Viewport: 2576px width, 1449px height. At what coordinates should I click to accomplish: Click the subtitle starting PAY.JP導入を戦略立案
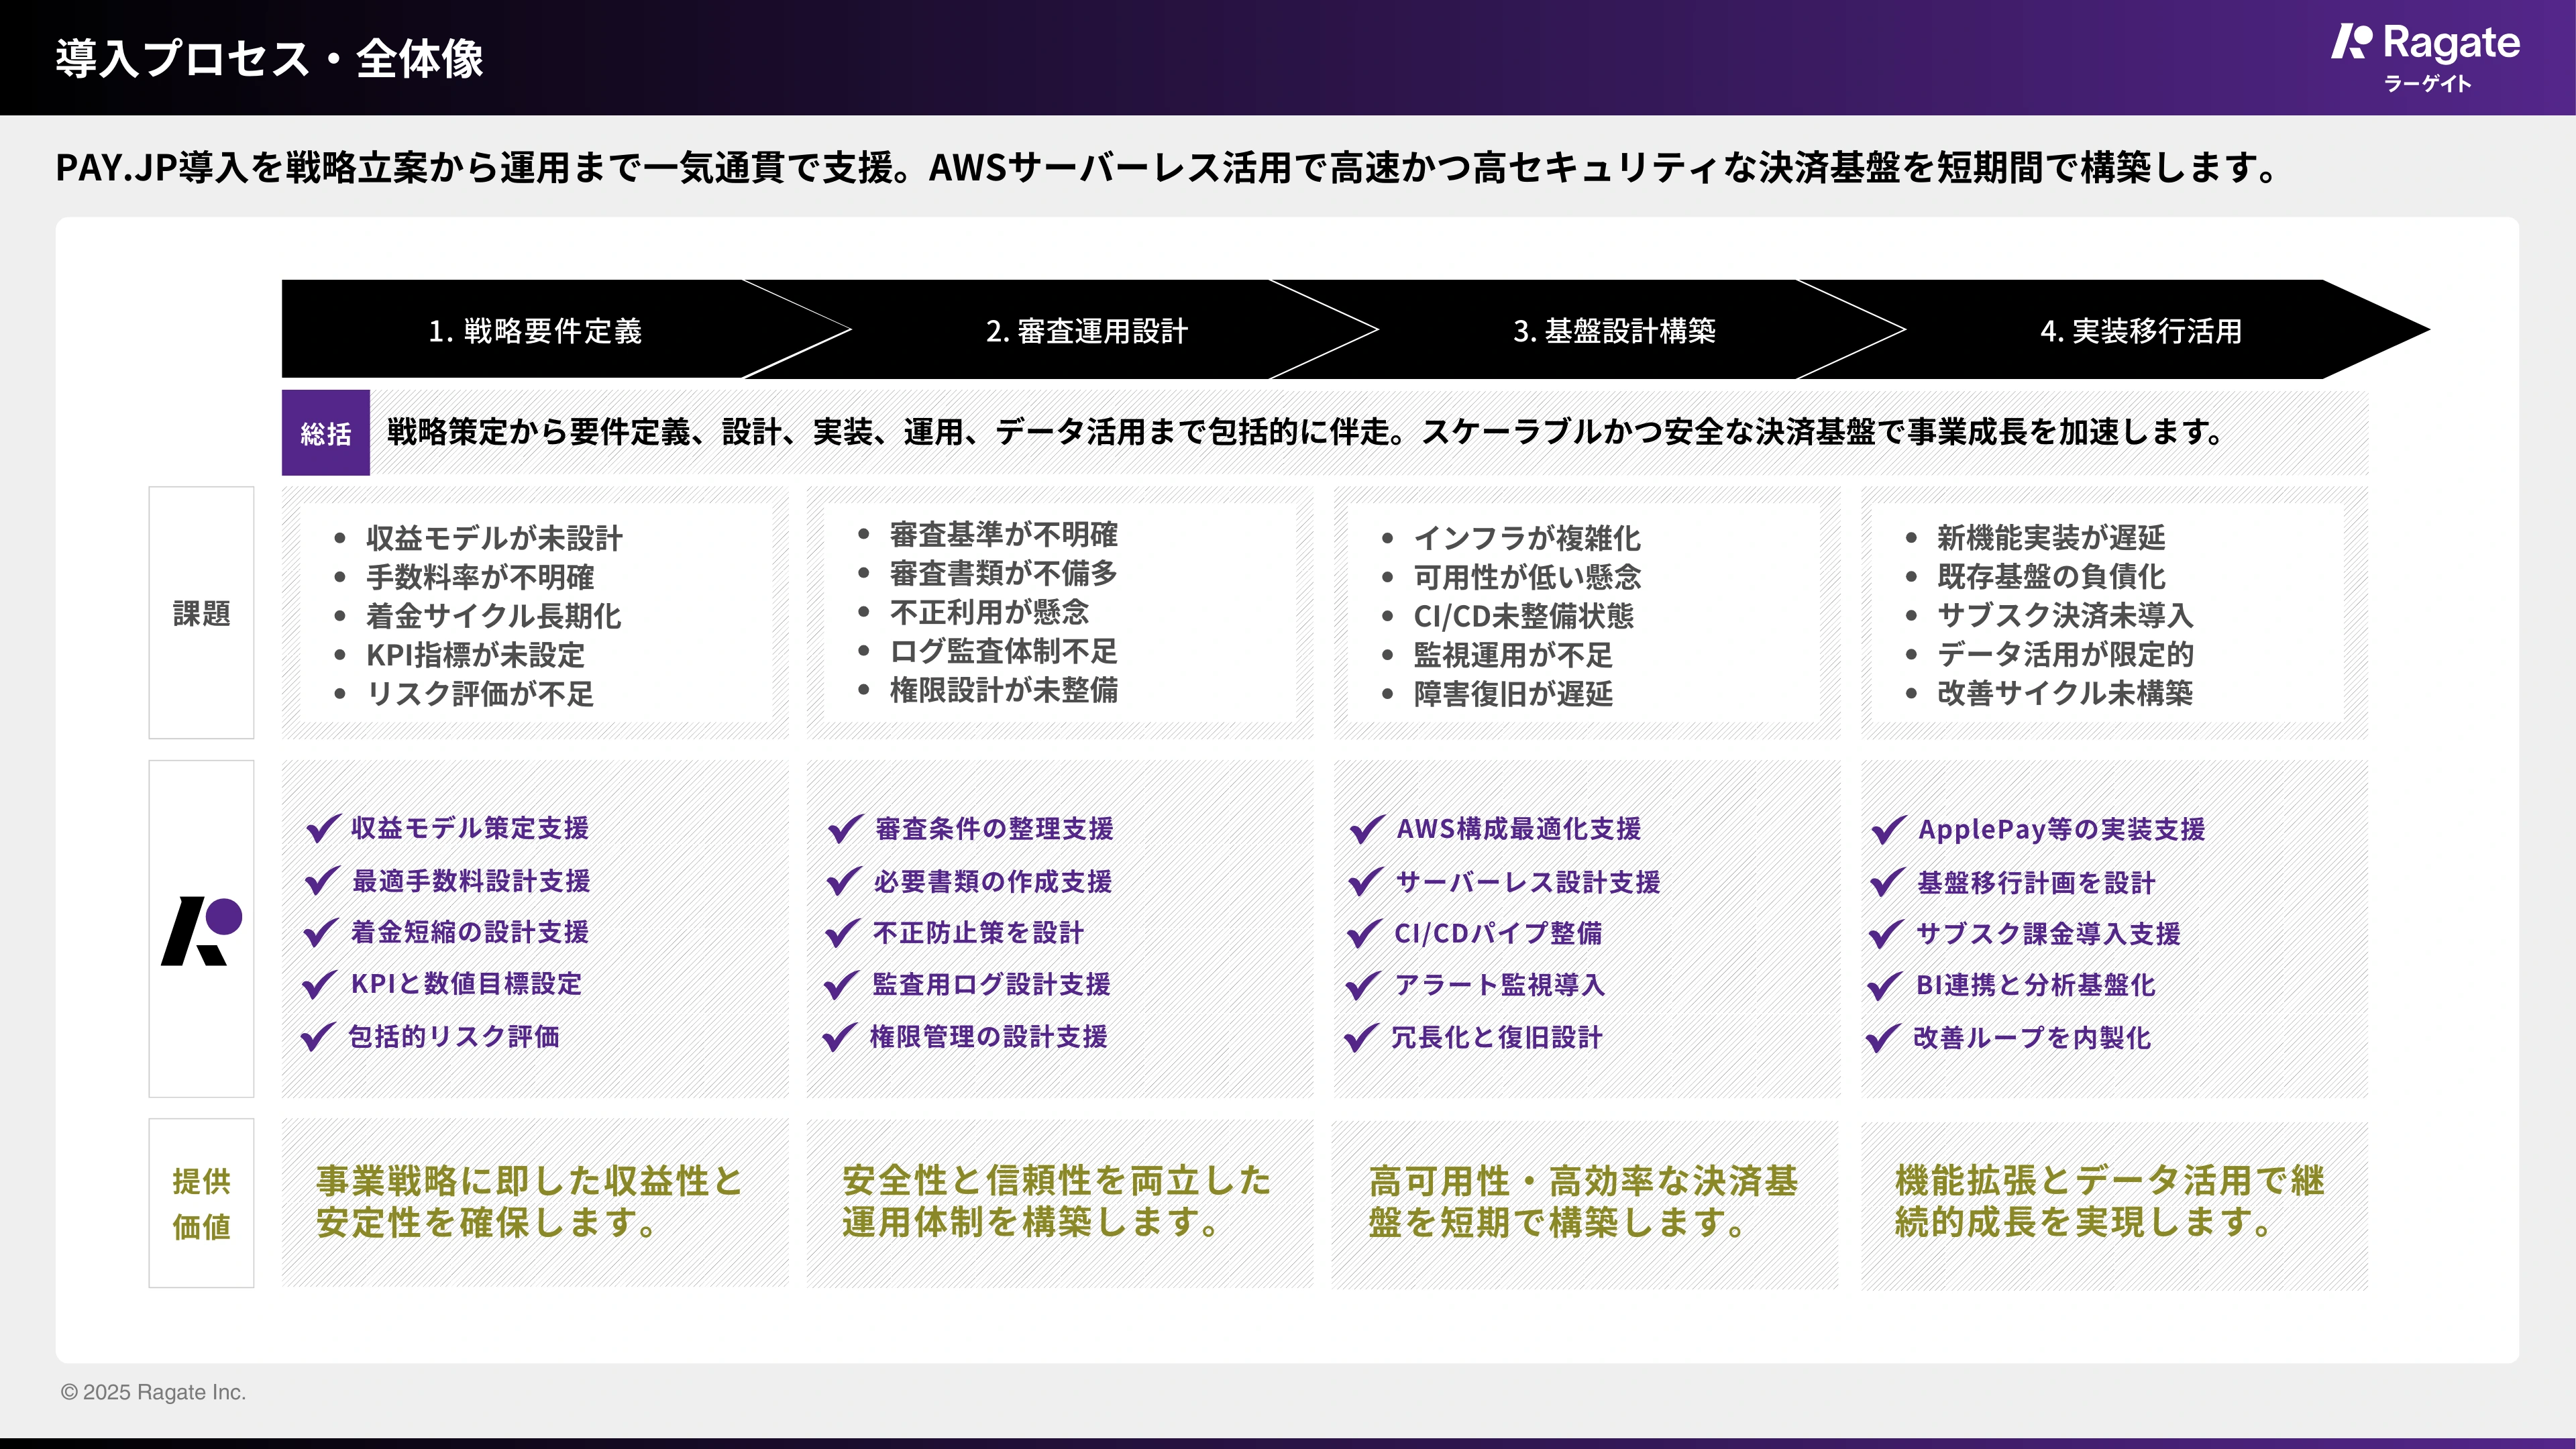[x=1168, y=167]
